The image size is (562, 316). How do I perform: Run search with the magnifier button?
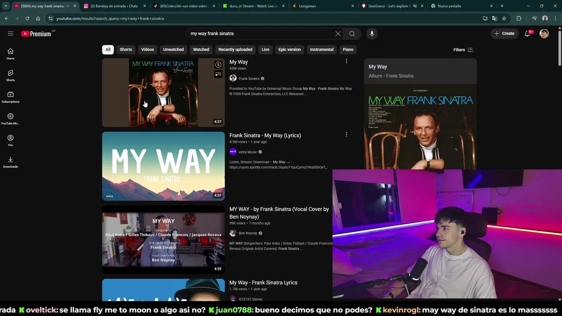pos(352,34)
